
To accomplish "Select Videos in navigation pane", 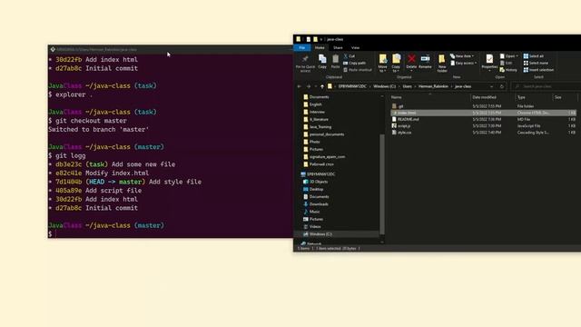I will (x=312, y=226).
